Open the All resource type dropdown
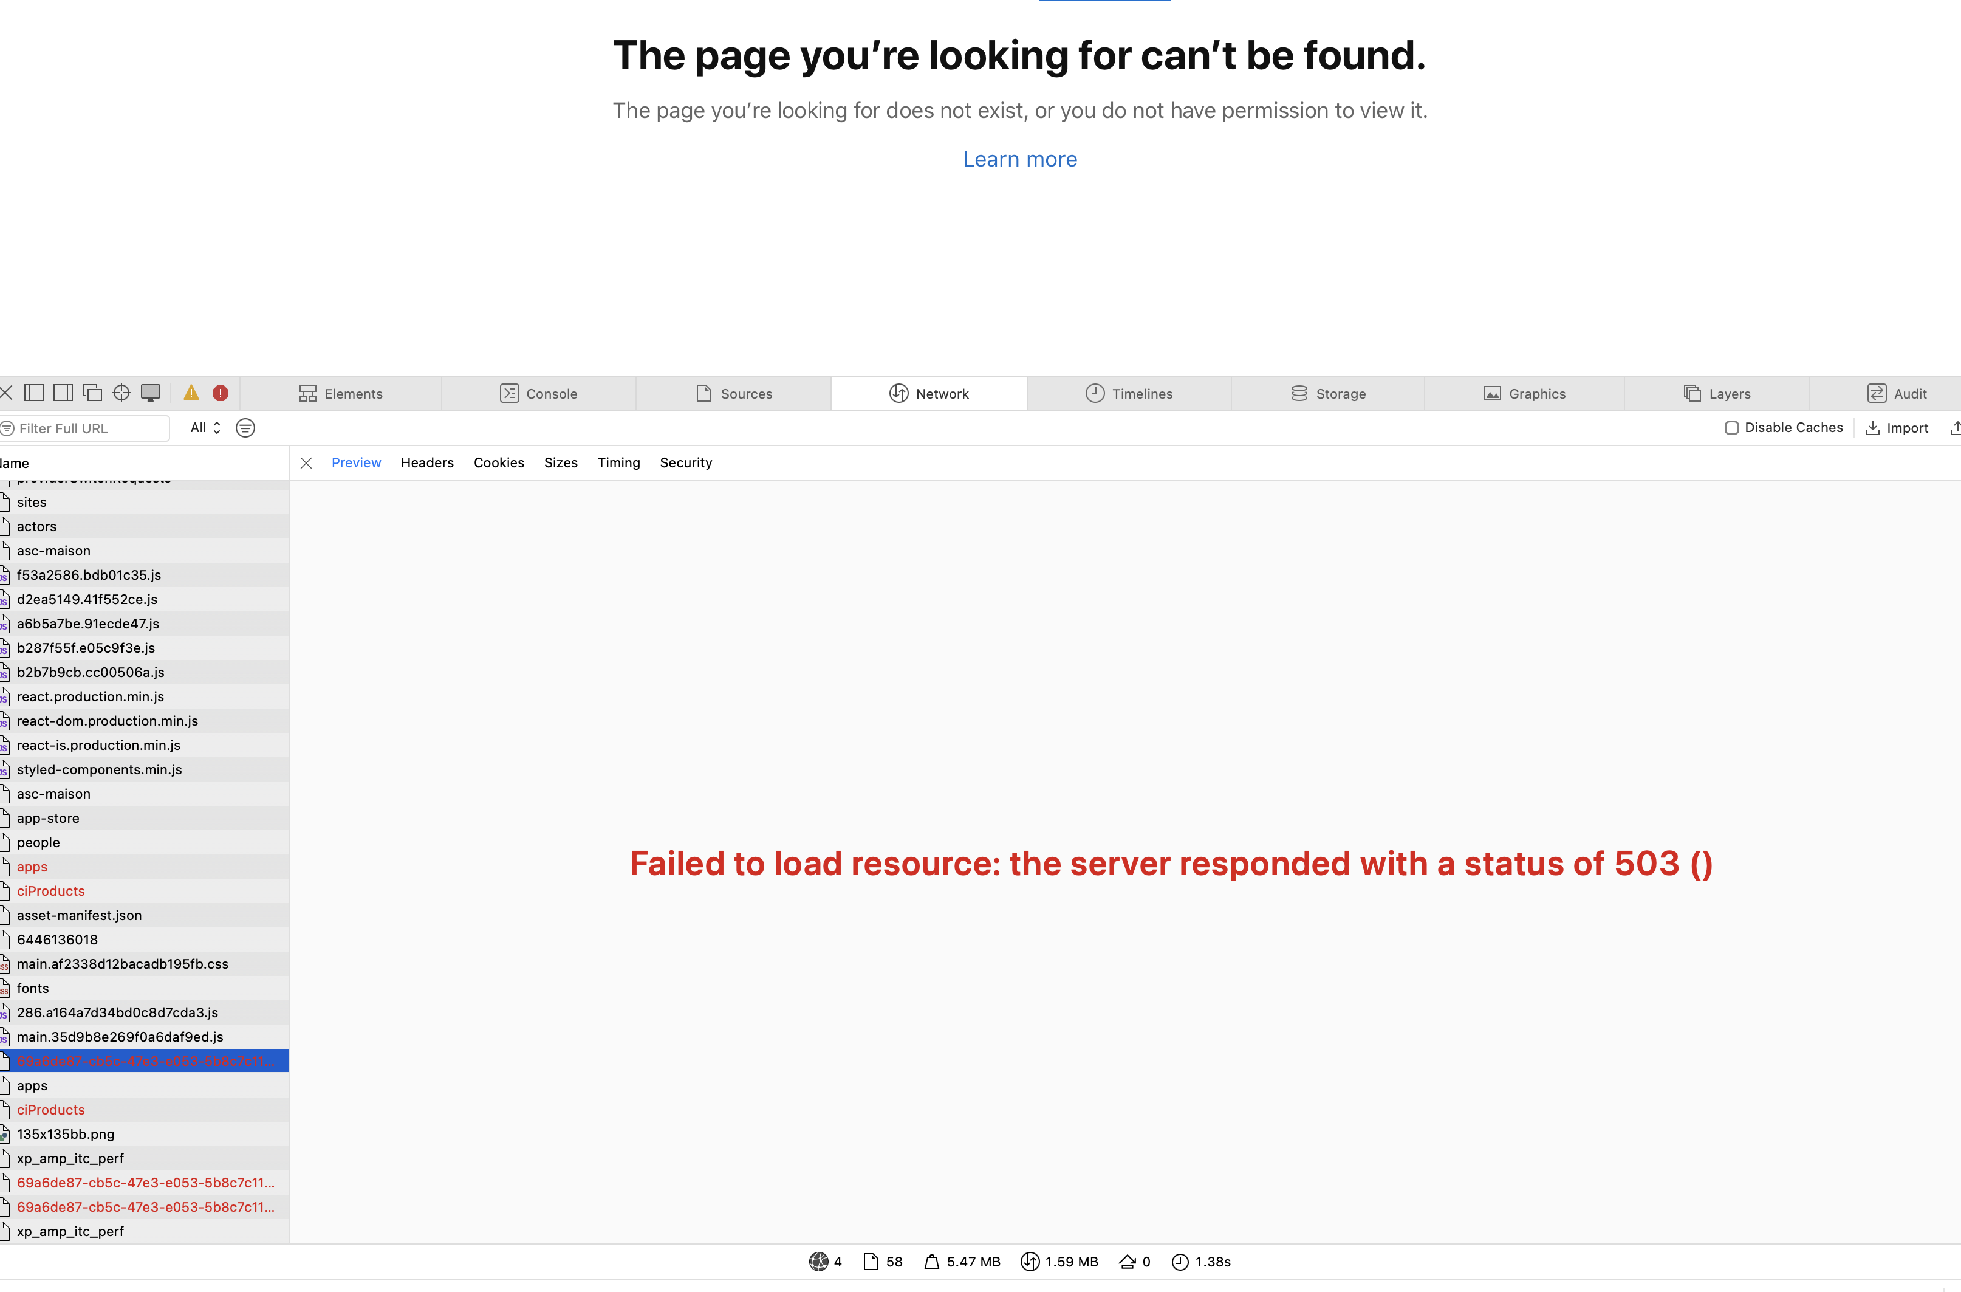Screen dimensions: 1961x1292 [205, 428]
